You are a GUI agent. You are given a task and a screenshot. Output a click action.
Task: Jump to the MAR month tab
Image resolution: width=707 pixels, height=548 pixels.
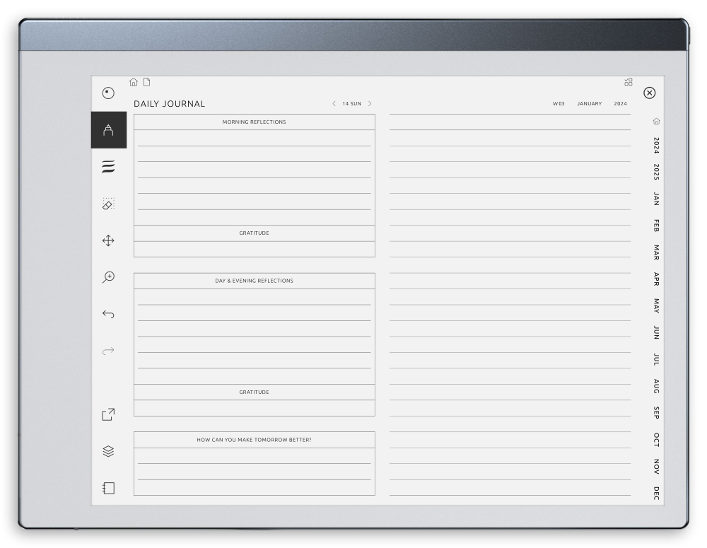656,252
